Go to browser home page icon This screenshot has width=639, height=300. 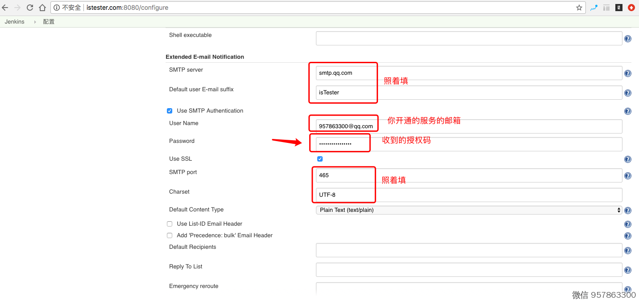pos(42,8)
